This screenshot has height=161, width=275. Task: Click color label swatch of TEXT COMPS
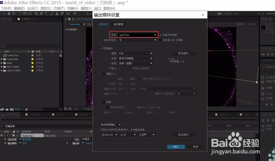(x=32, y=67)
